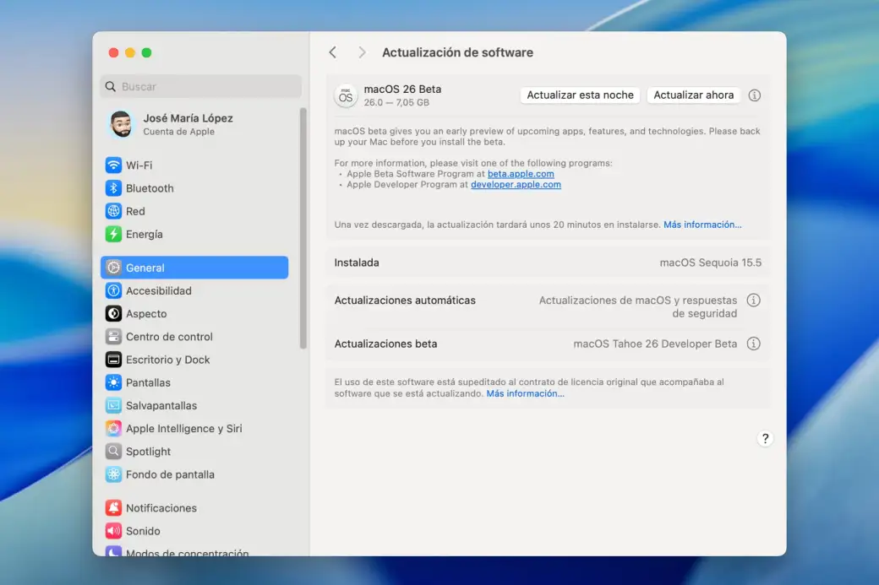The image size is (879, 585).
Task: Select Notificaciones in the sidebar
Action: click(x=161, y=507)
